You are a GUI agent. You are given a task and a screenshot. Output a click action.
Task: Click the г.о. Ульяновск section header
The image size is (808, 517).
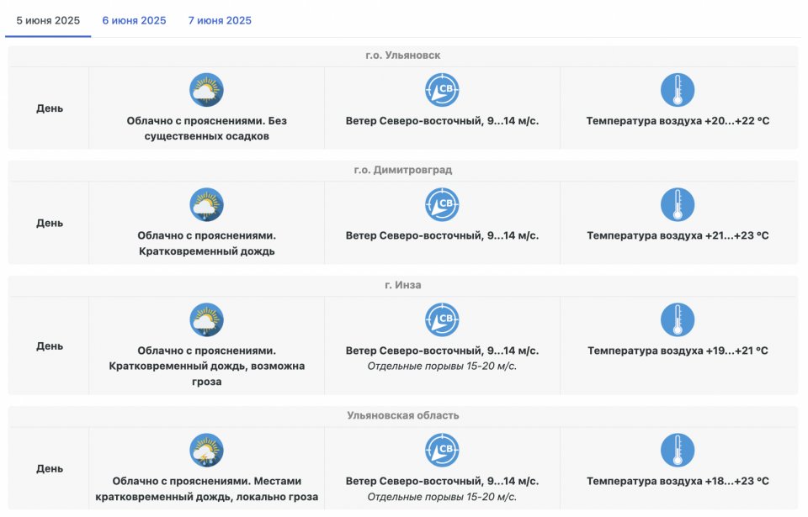(402, 55)
